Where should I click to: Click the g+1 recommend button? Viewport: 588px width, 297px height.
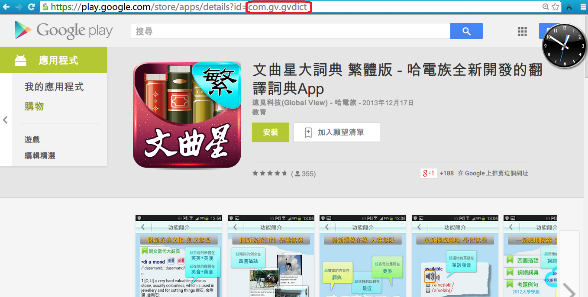pos(429,173)
